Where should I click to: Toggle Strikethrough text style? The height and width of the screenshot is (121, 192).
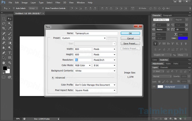186,44
